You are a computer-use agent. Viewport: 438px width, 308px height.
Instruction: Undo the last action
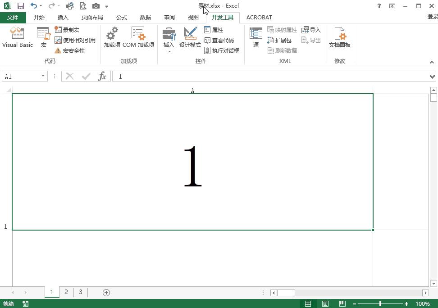tap(34, 6)
